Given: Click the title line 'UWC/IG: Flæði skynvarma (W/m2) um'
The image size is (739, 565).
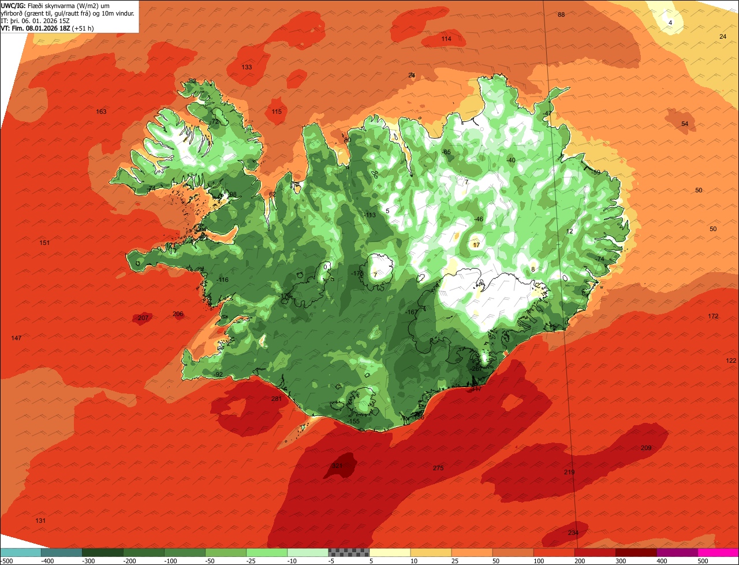Looking at the screenshot, I should point(55,5).
